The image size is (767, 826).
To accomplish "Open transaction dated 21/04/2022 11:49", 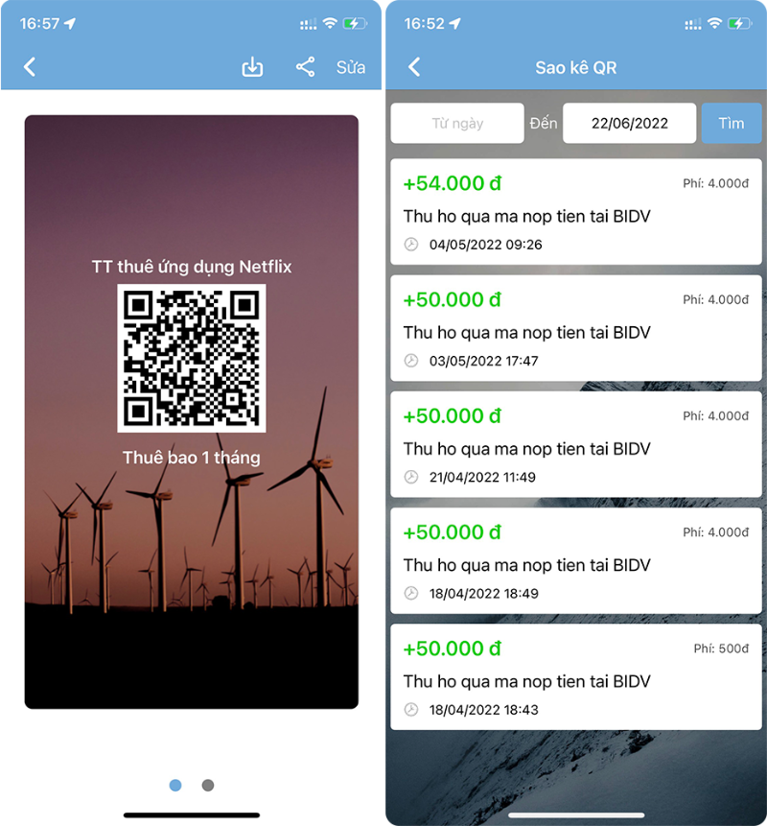I will [x=576, y=444].
